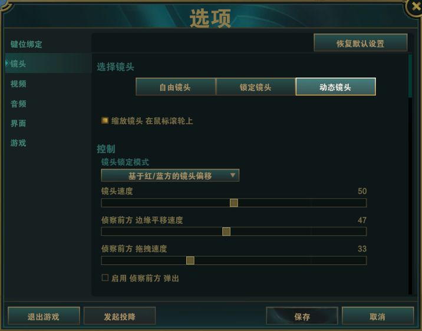
Task: Switch to the 音频 settings tab
Action: tap(18, 104)
